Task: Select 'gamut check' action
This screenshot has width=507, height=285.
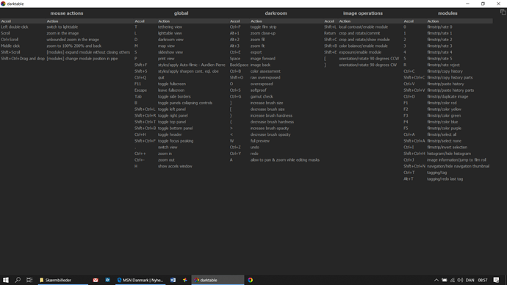Action: 262,96
